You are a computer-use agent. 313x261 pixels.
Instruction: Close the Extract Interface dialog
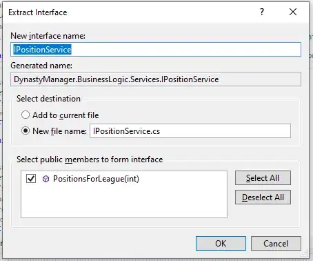click(293, 12)
